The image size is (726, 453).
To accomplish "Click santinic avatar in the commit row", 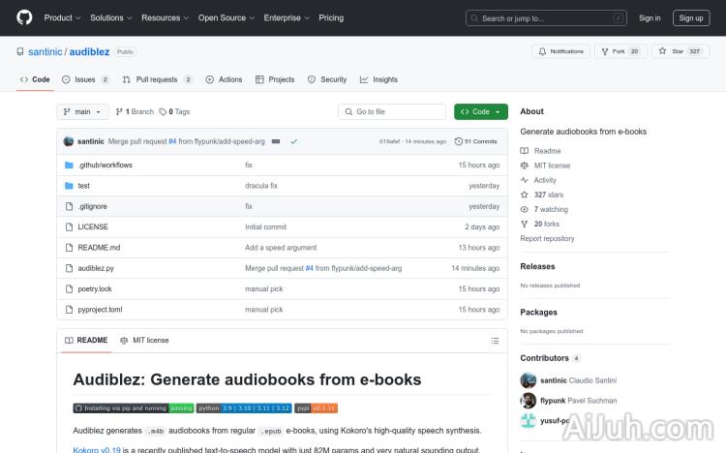I will click(69, 141).
